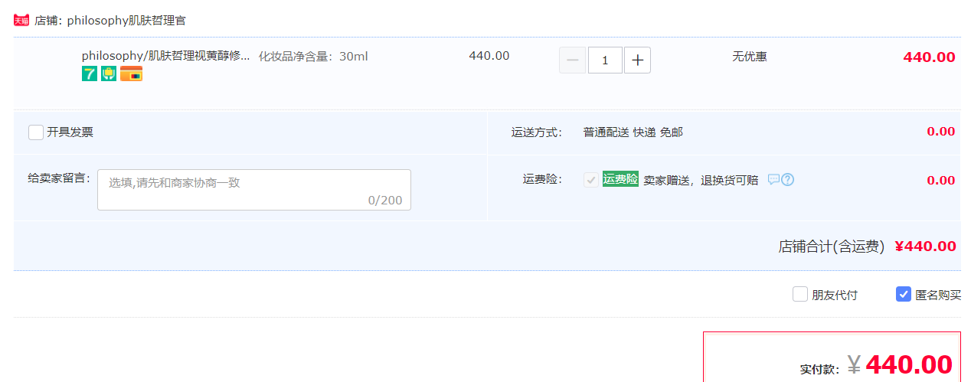Image resolution: width=971 pixels, height=382 pixels.
Task: Click the green shield guarantee icon
Action: [x=109, y=74]
